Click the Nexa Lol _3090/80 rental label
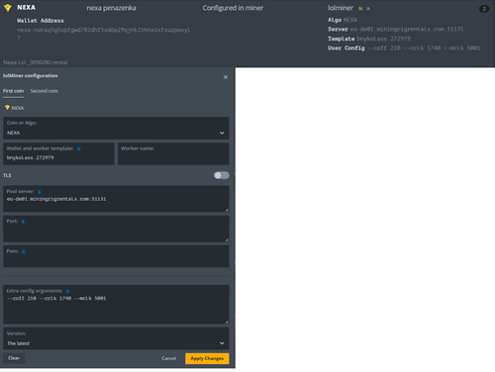The height and width of the screenshot is (372, 495). click(x=36, y=62)
